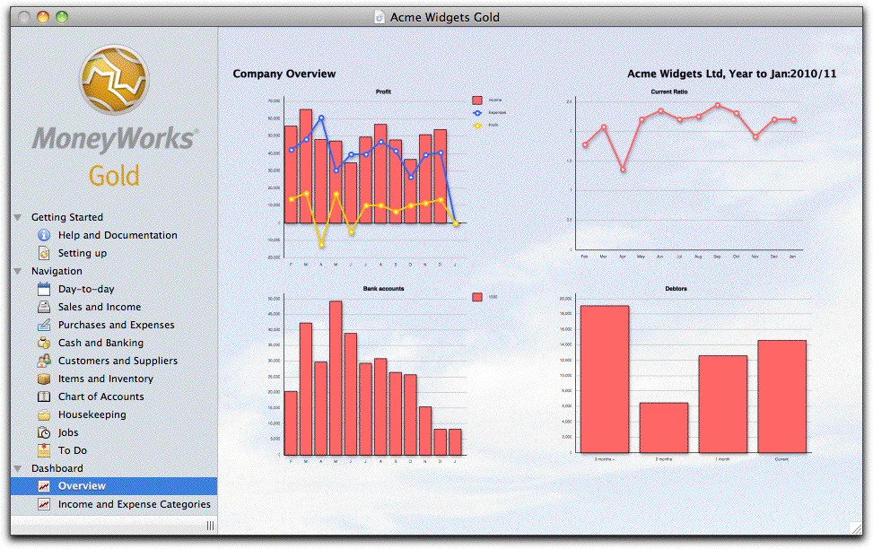Click the Purchases and Expenses icon
This screenshot has width=873, height=549.
point(44,325)
